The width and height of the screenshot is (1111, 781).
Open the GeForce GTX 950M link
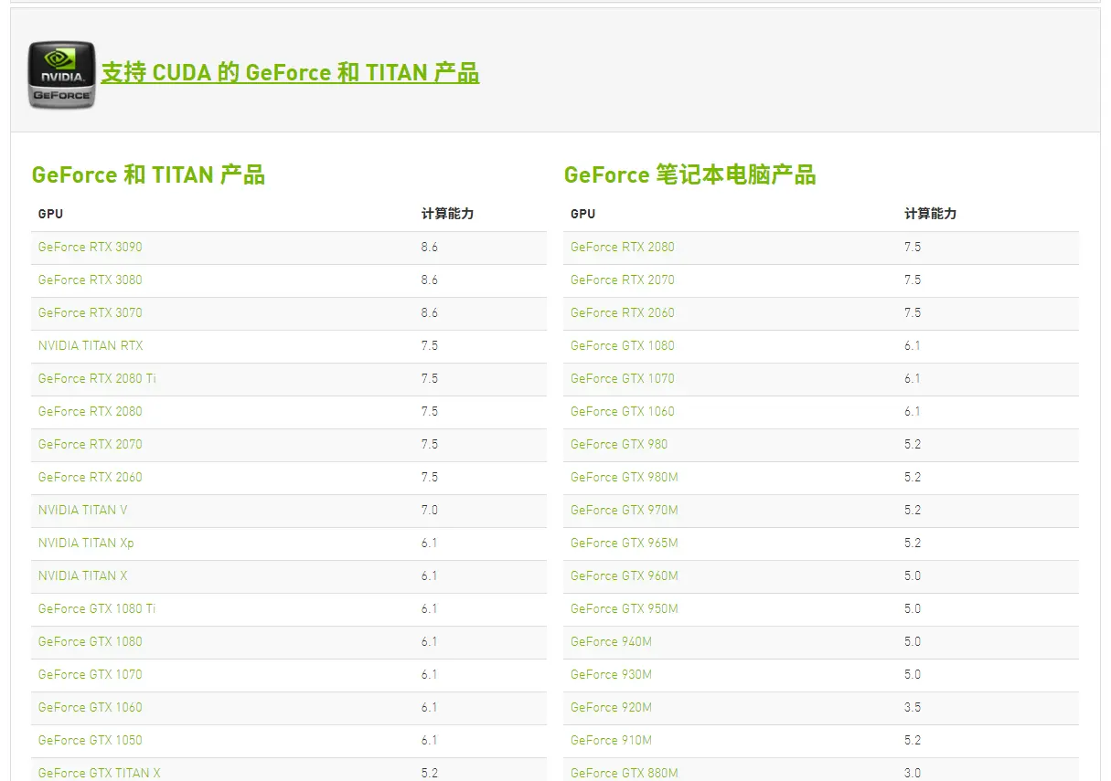pyautogui.click(x=625, y=608)
